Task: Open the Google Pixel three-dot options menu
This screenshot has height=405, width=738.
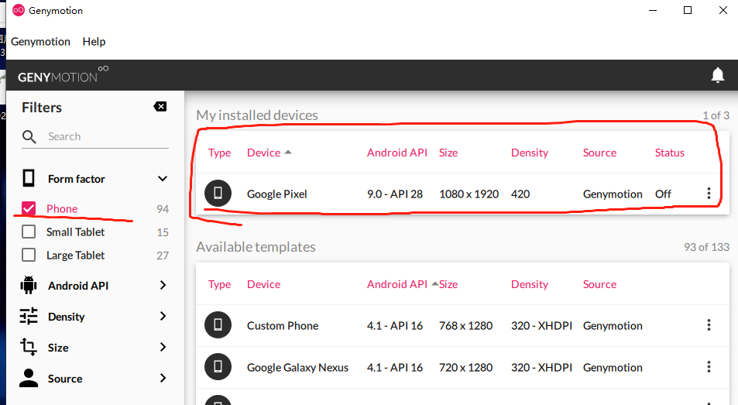Action: [709, 194]
